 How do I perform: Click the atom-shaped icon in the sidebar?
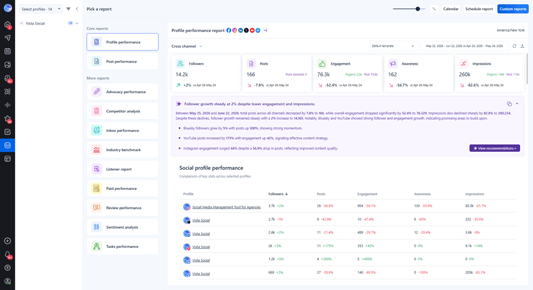coord(7,92)
